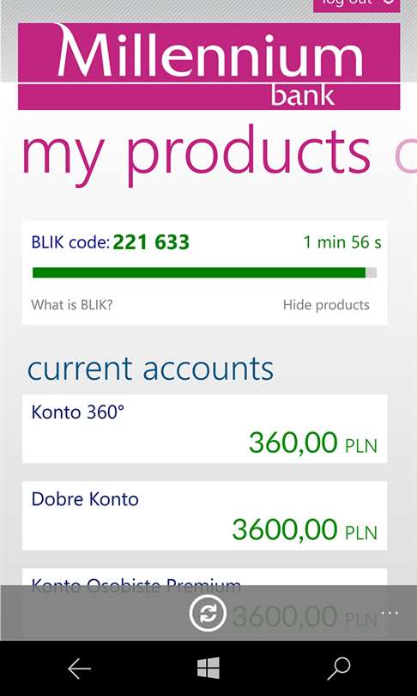Open the What is BLIK? link
The width and height of the screenshot is (417, 696).
(x=72, y=305)
